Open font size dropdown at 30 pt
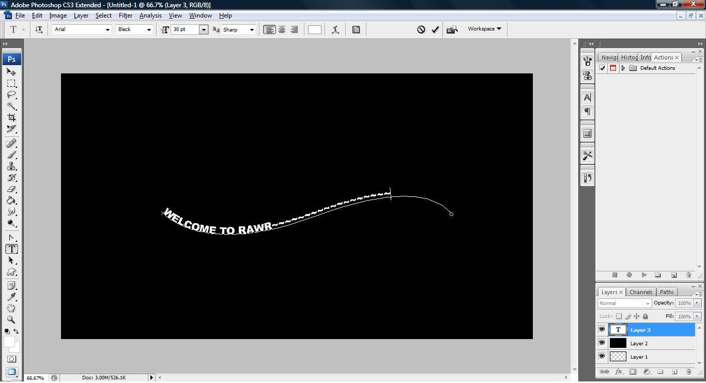 click(x=204, y=29)
